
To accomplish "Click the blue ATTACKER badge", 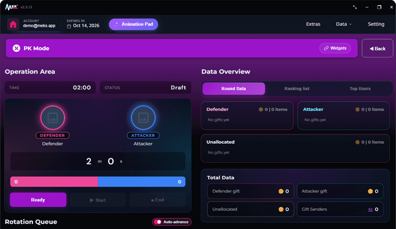I will tap(143, 135).
